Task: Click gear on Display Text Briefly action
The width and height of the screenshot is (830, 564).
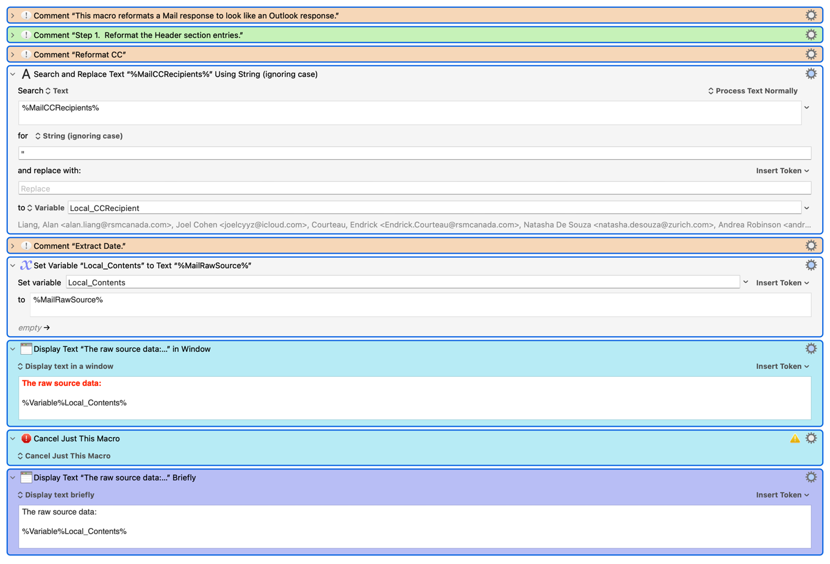Action: pyautogui.click(x=810, y=477)
